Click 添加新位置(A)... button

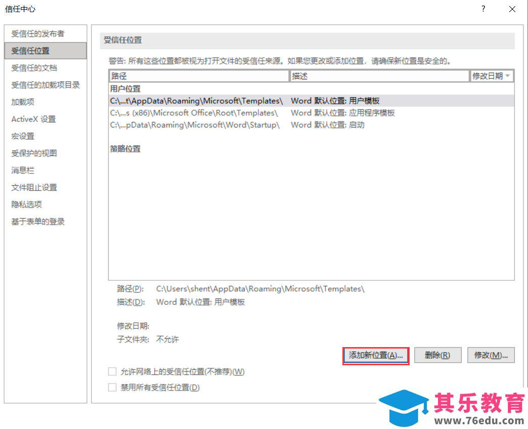[x=376, y=356]
